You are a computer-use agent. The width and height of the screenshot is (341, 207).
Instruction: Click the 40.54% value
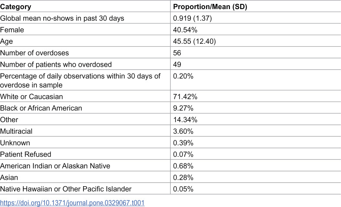[x=185, y=30]
